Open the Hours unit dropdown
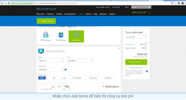This screenshot has height=100, width=186. pos(66,90)
